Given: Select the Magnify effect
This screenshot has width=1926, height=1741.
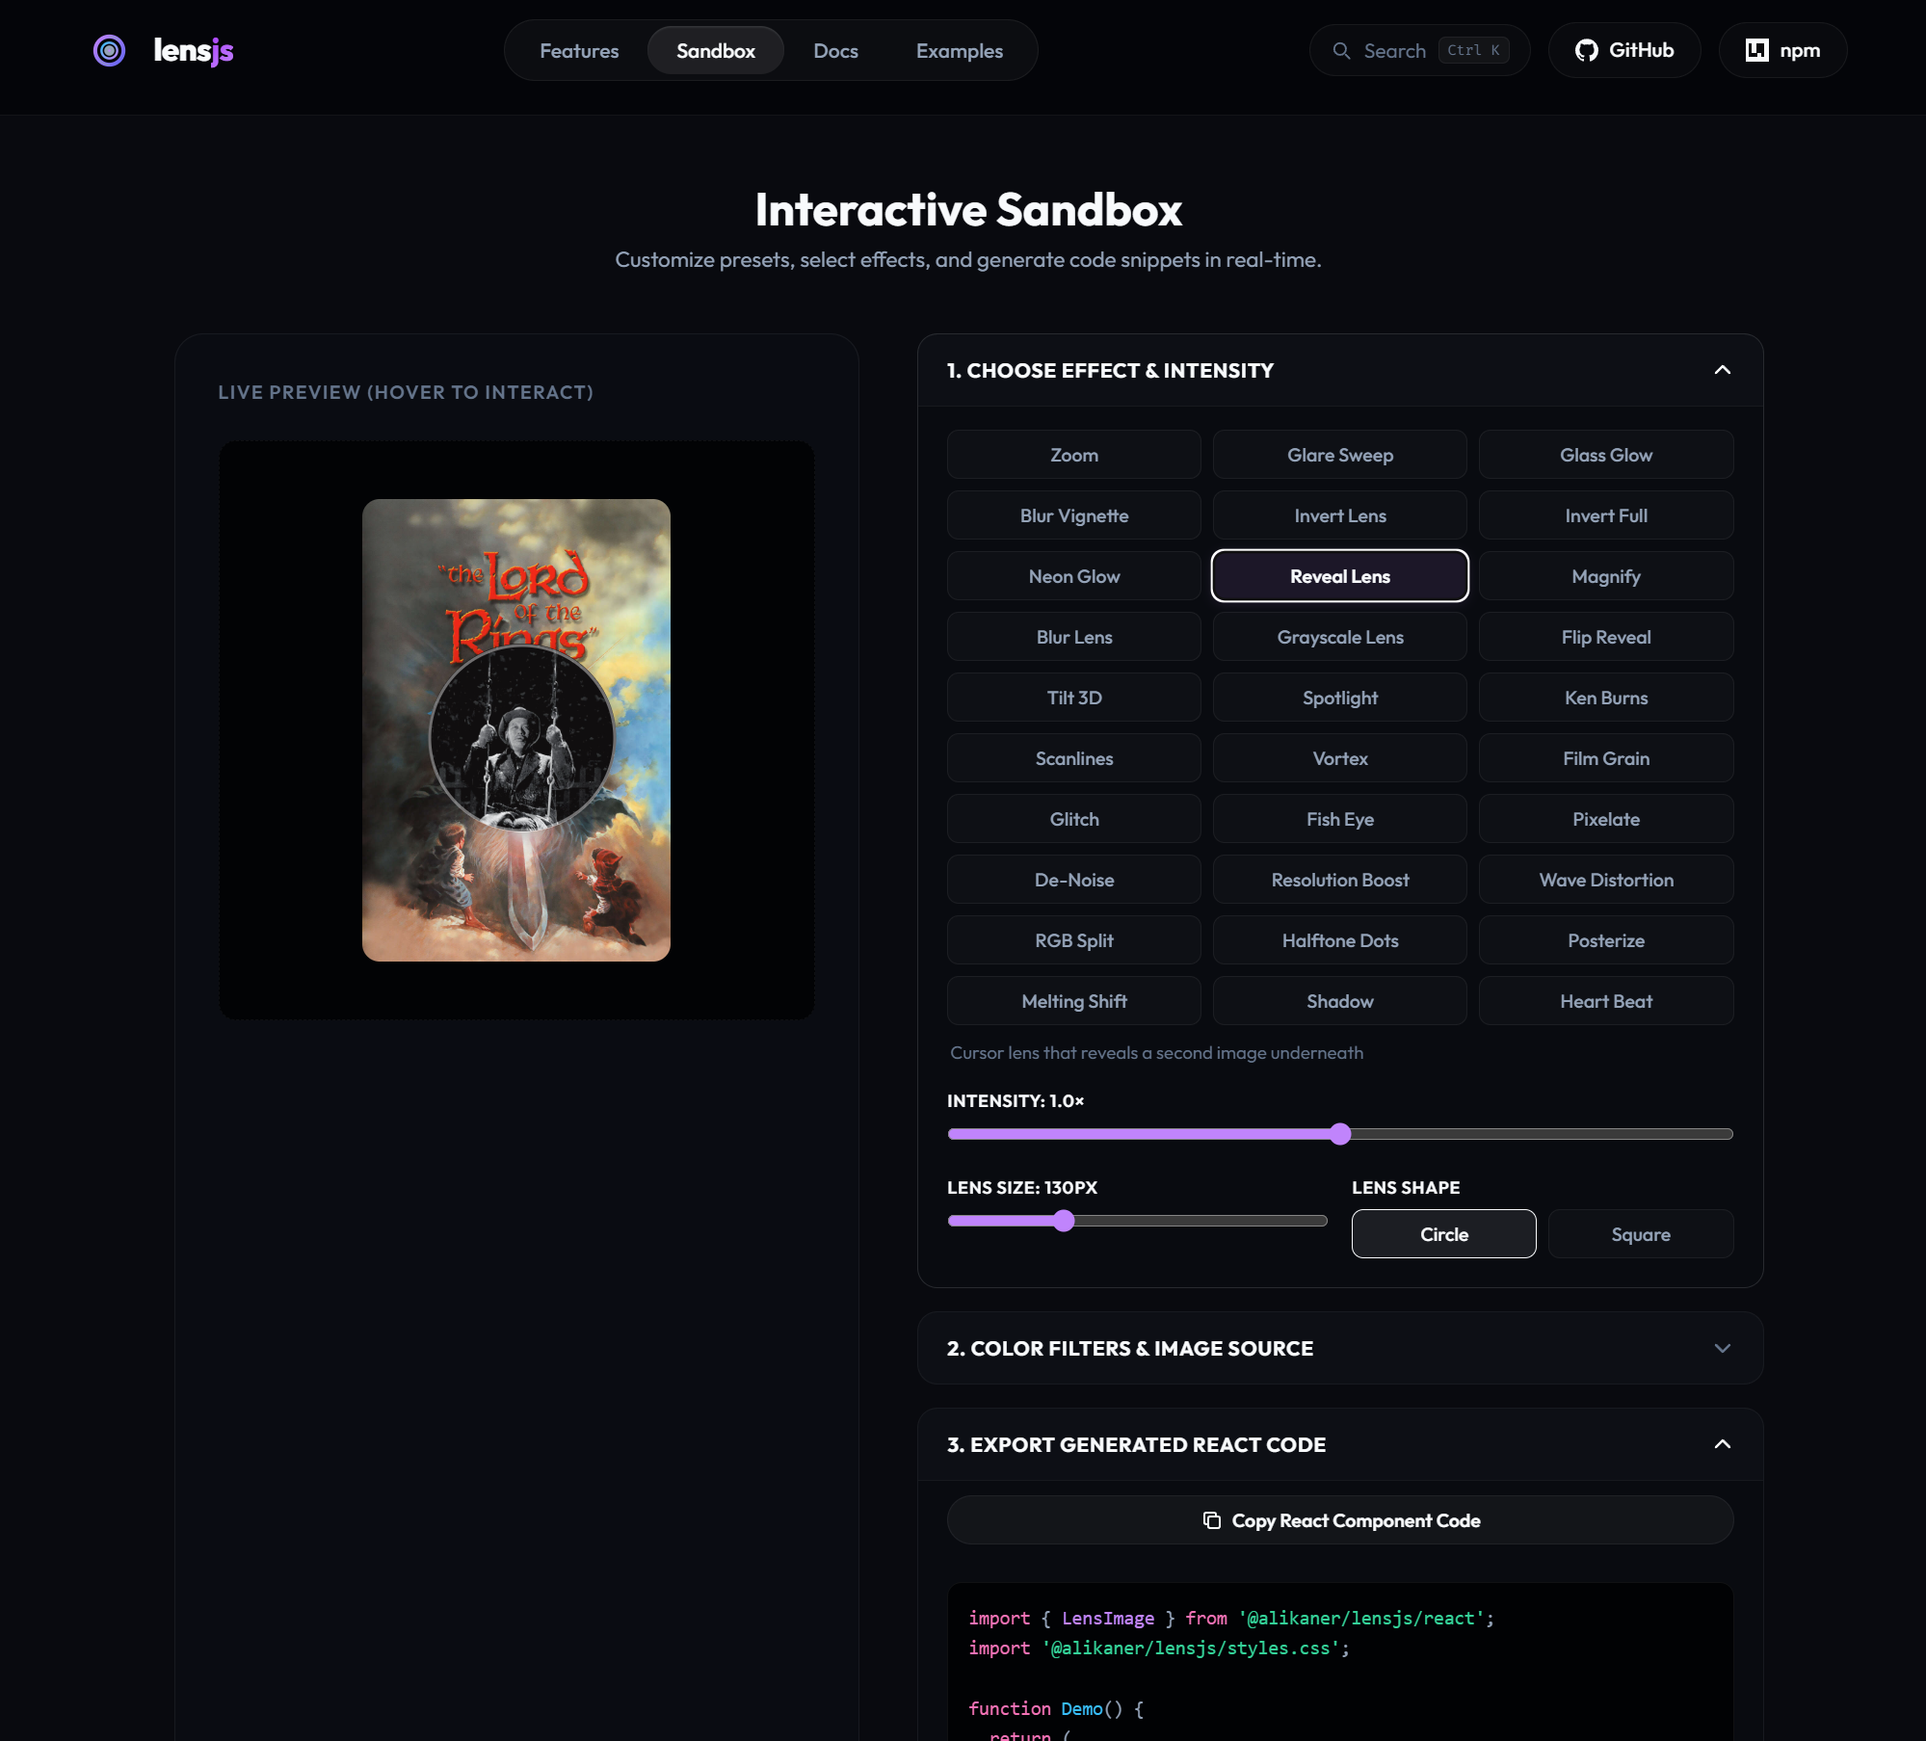Looking at the screenshot, I should coord(1606,576).
